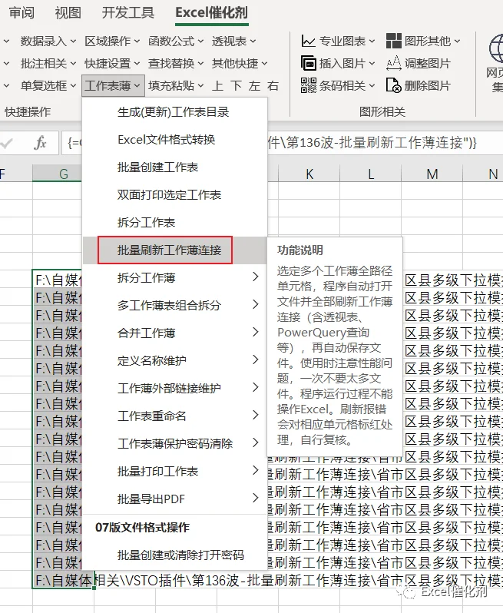Click the 左 fill direction button

coord(254,85)
